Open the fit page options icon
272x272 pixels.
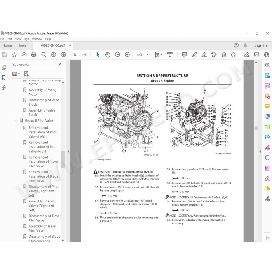click(x=158, y=55)
